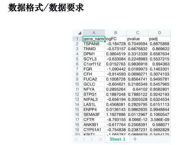
Task: Click padj cell 0.588071
Action: (160, 125)
